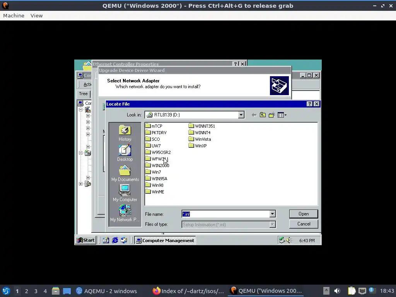The width and height of the screenshot is (396, 297).
Task: Select the WFW311 folder
Action: 157,159
